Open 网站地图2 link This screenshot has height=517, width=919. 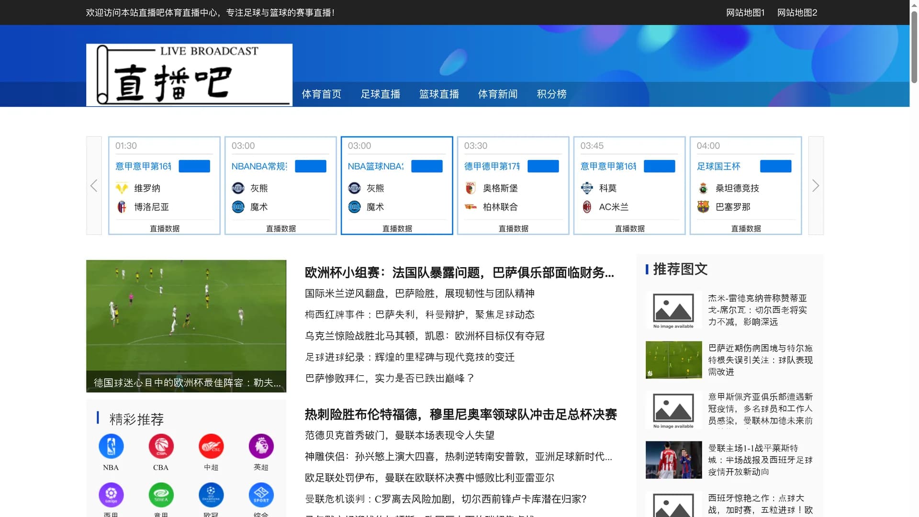[x=797, y=12]
